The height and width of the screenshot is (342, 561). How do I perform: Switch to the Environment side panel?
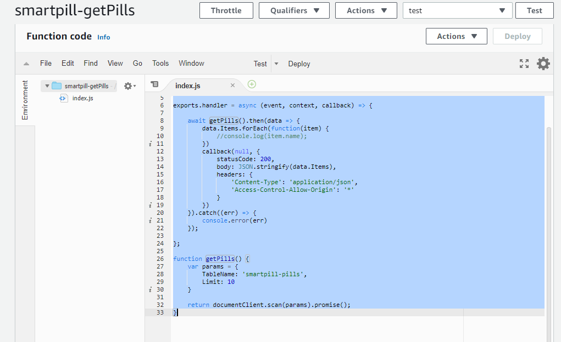click(25, 100)
